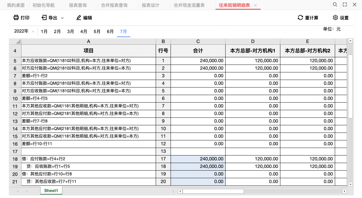Click the search magnifier icon
The width and height of the screenshot is (362, 198).
[335, 5]
